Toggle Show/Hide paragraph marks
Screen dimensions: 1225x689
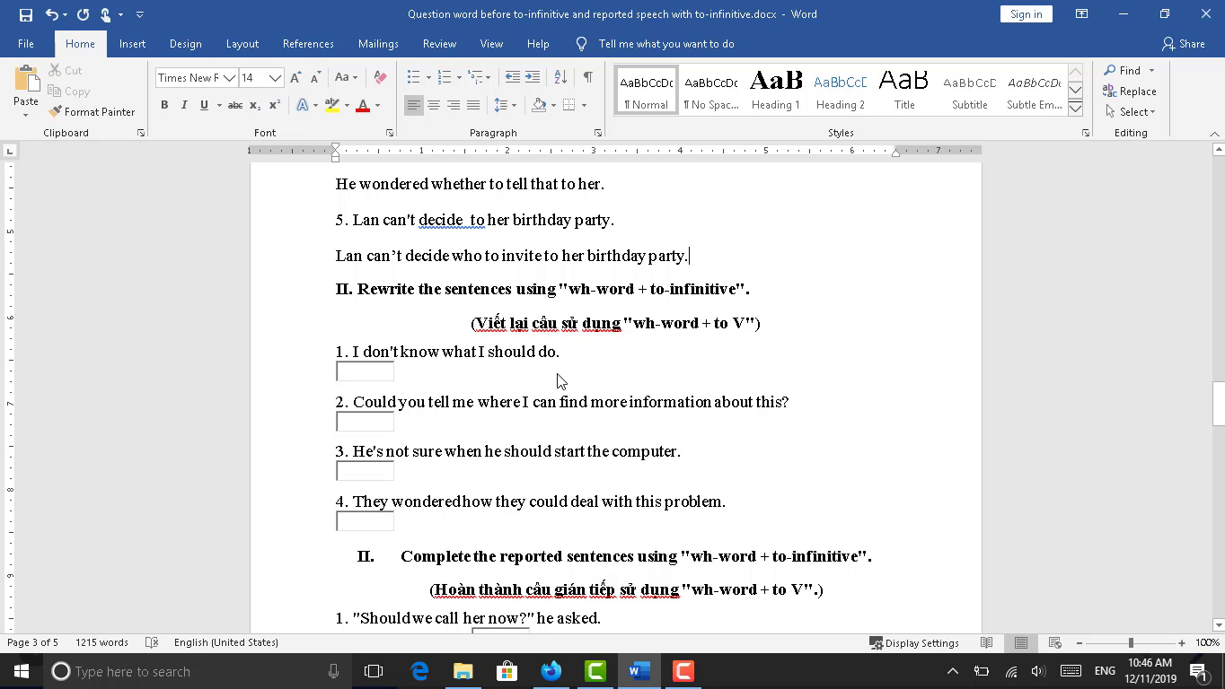pyautogui.click(x=587, y=78)
